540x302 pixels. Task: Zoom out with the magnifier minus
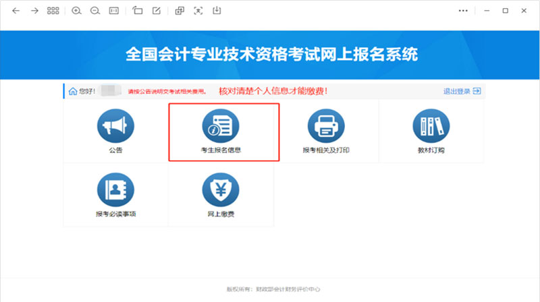pyautogui.click(x=95, y=11)
